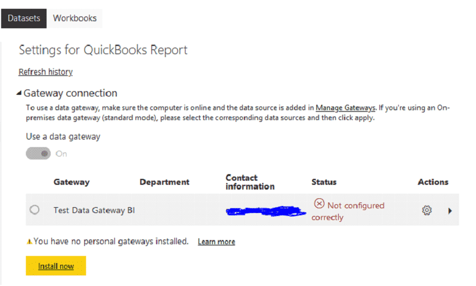Toggle the Use a data gateway switch
The width and height of the screenshot is (476, 286).
point(38,154)
